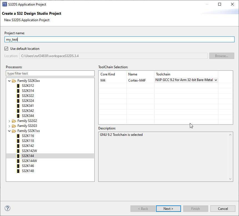Click the S32K312 chip icon
239x216 pixels.
tap(18, 85)
